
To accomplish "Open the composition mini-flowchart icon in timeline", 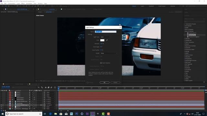I will click(38, 87).
